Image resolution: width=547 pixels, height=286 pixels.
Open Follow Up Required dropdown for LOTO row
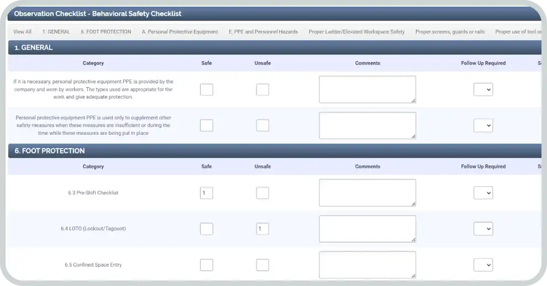click(x=483, y=229)
